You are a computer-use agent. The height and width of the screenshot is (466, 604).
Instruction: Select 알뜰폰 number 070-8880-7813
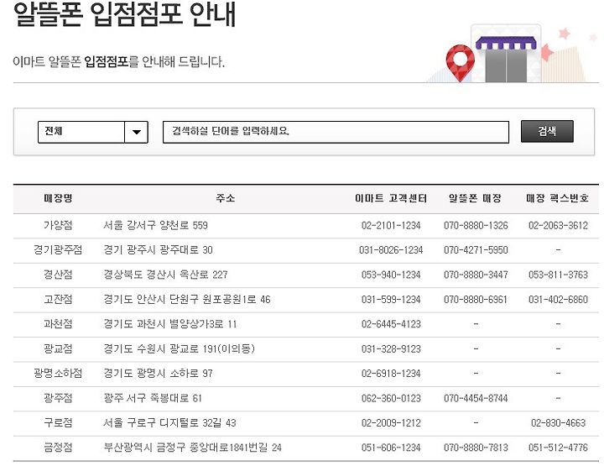pyautogui.click(x=476, y=448)
